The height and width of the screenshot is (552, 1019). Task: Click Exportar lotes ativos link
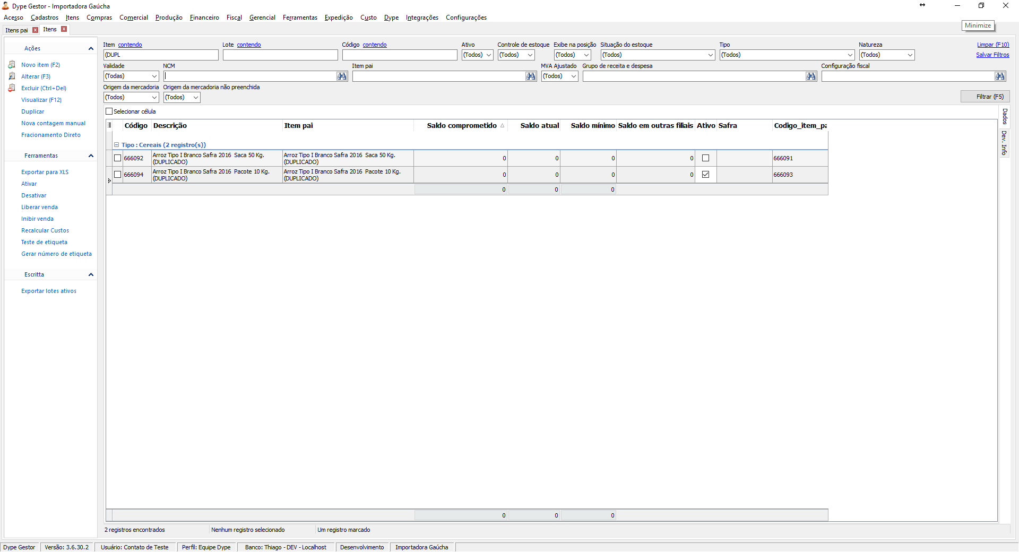pyautogui.click(x=49, y=291)
